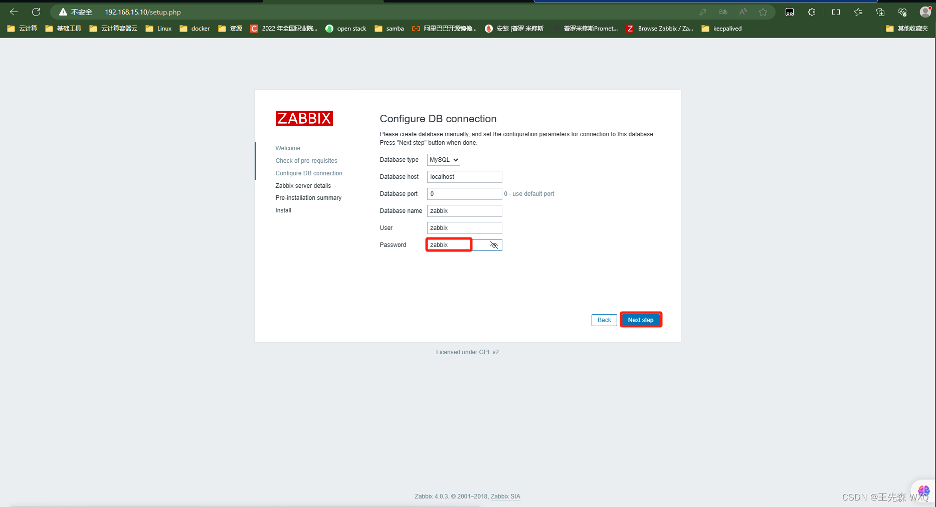
Task: Open the 其他收藏夹 folder
Action: tap(907, 29)
